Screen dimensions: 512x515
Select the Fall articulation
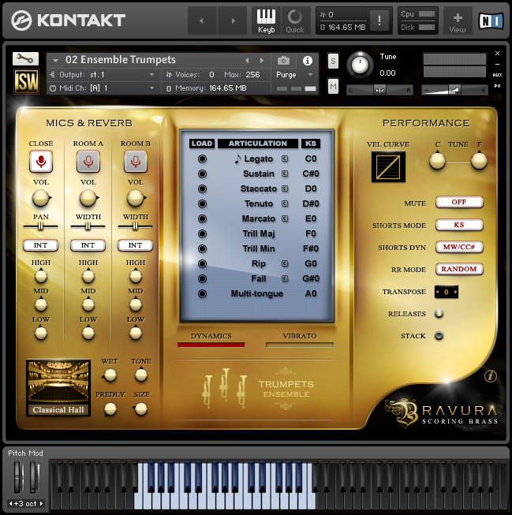259,278
